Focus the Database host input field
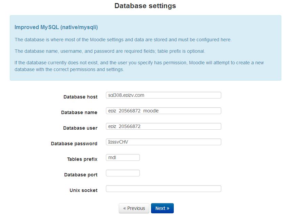Image resolution: width=299 pixels, height=215 pixels. (x=164, y=95)
